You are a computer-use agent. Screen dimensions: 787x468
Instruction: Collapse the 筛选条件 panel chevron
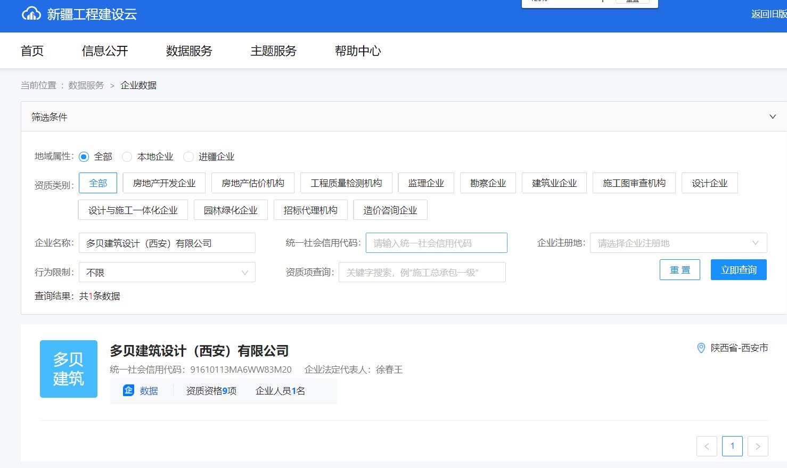point(773,117)
